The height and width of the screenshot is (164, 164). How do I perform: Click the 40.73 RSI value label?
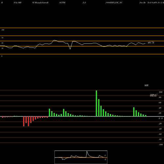[x=151, y=43]
